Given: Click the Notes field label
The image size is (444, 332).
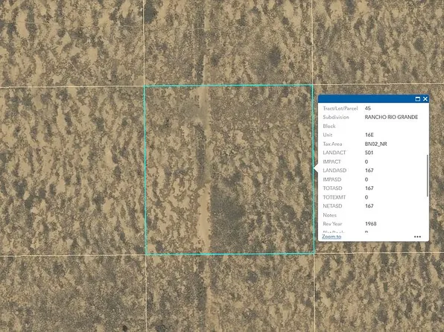Looking at the screenshot, I should click(x=329, y=215).
